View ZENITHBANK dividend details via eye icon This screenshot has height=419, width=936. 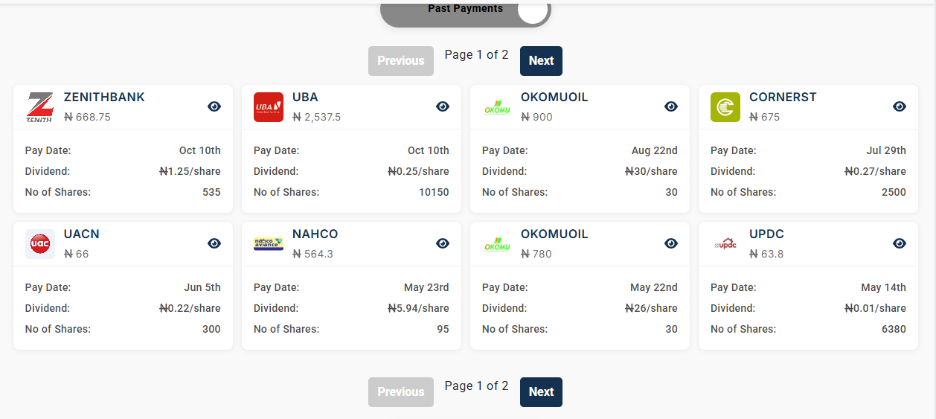pos(214,106)
